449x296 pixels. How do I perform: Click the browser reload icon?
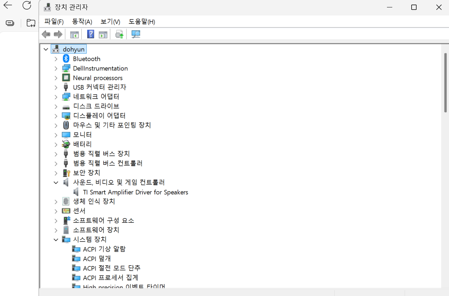pos(27,5)
